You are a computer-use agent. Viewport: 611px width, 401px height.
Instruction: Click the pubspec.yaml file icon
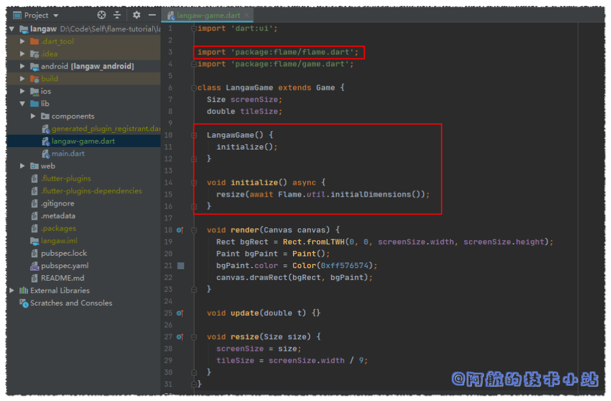click(x=35, y=266)
